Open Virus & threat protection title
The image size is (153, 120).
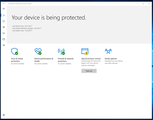(x=17, y=60)
